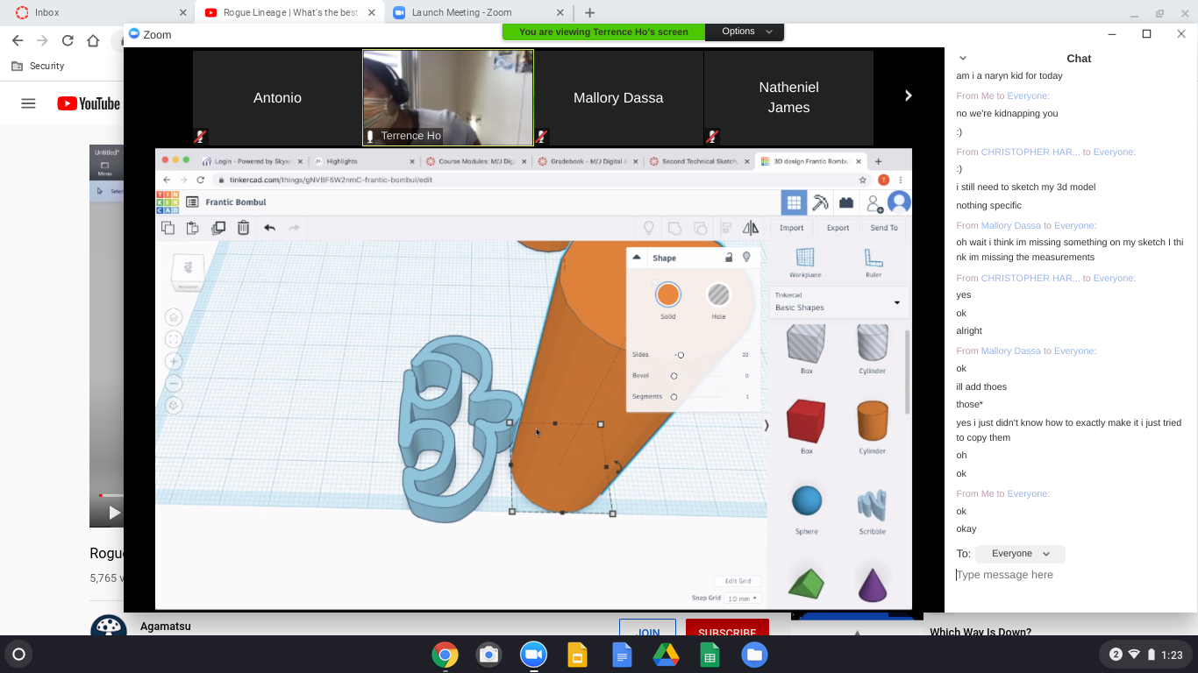The height and width of the screenshot is (673, 1198).
Task: Open the Basic Shapes dropdown
Action: [x=838, y=302]
